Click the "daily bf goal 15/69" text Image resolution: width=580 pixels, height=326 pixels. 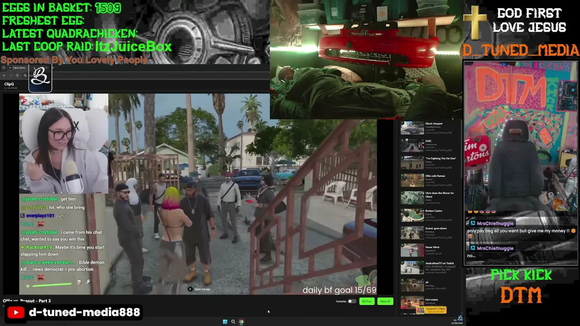pyautogui.click(x=339, y=290)
